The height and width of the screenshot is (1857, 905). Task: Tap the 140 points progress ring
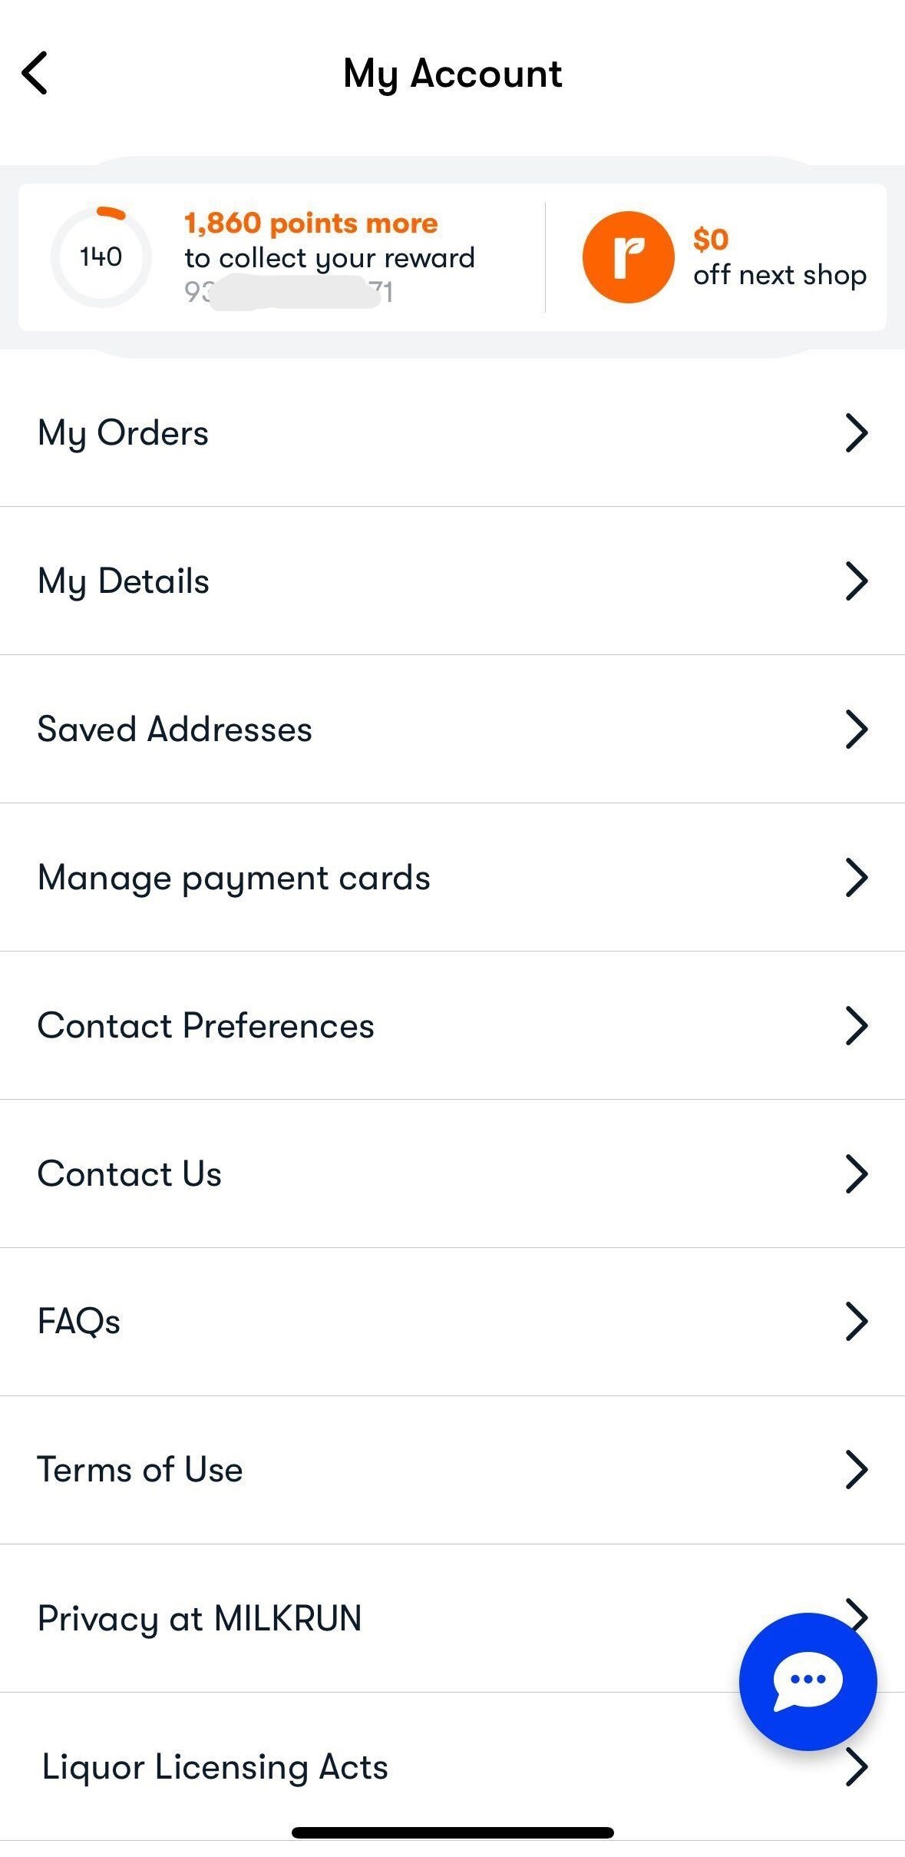(x=101, y=257)
